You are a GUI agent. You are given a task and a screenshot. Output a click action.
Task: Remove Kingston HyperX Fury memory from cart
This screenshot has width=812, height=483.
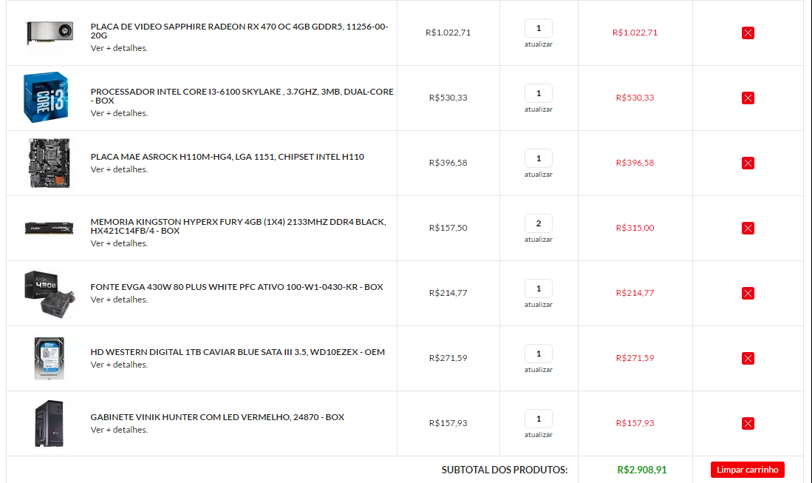click(x=747, y=228)
